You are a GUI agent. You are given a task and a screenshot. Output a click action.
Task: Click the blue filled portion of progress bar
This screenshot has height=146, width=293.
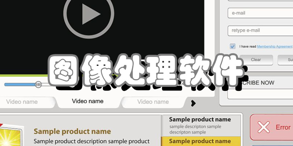[x=20, y=85]
